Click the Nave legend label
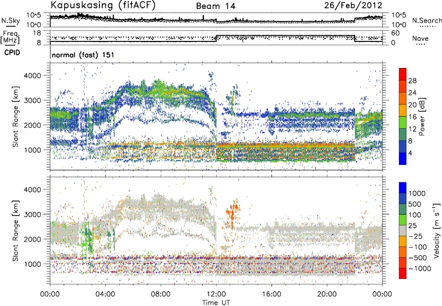 point(420,38)
